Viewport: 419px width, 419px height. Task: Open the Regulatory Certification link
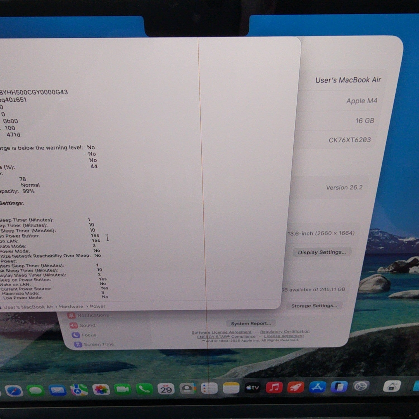point(285,332)
